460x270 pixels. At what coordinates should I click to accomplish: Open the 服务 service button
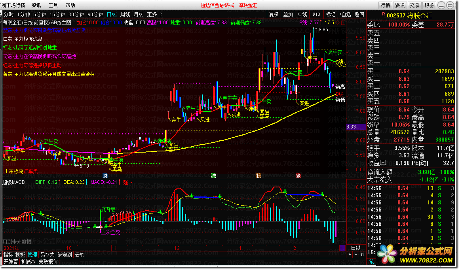429,5
